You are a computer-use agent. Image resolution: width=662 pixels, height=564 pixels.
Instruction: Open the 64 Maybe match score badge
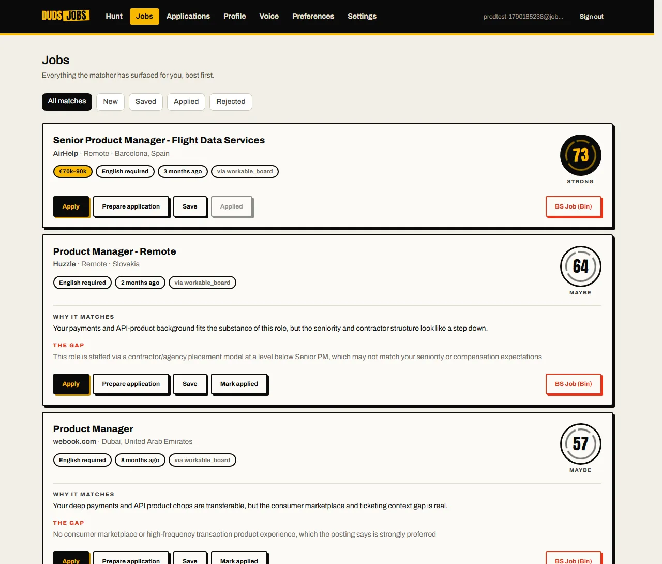click(580, 266)
